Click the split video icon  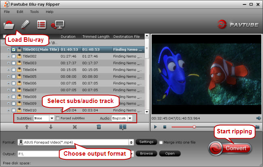point(123,127)
